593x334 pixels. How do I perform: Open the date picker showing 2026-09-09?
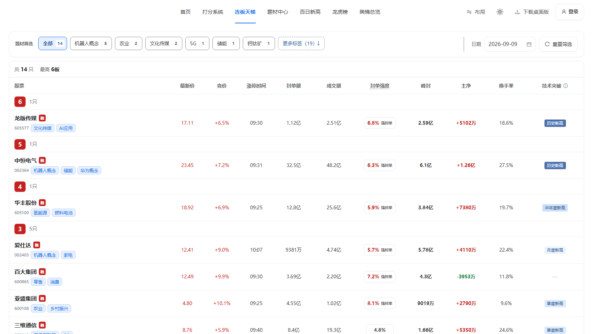(510, 44)
